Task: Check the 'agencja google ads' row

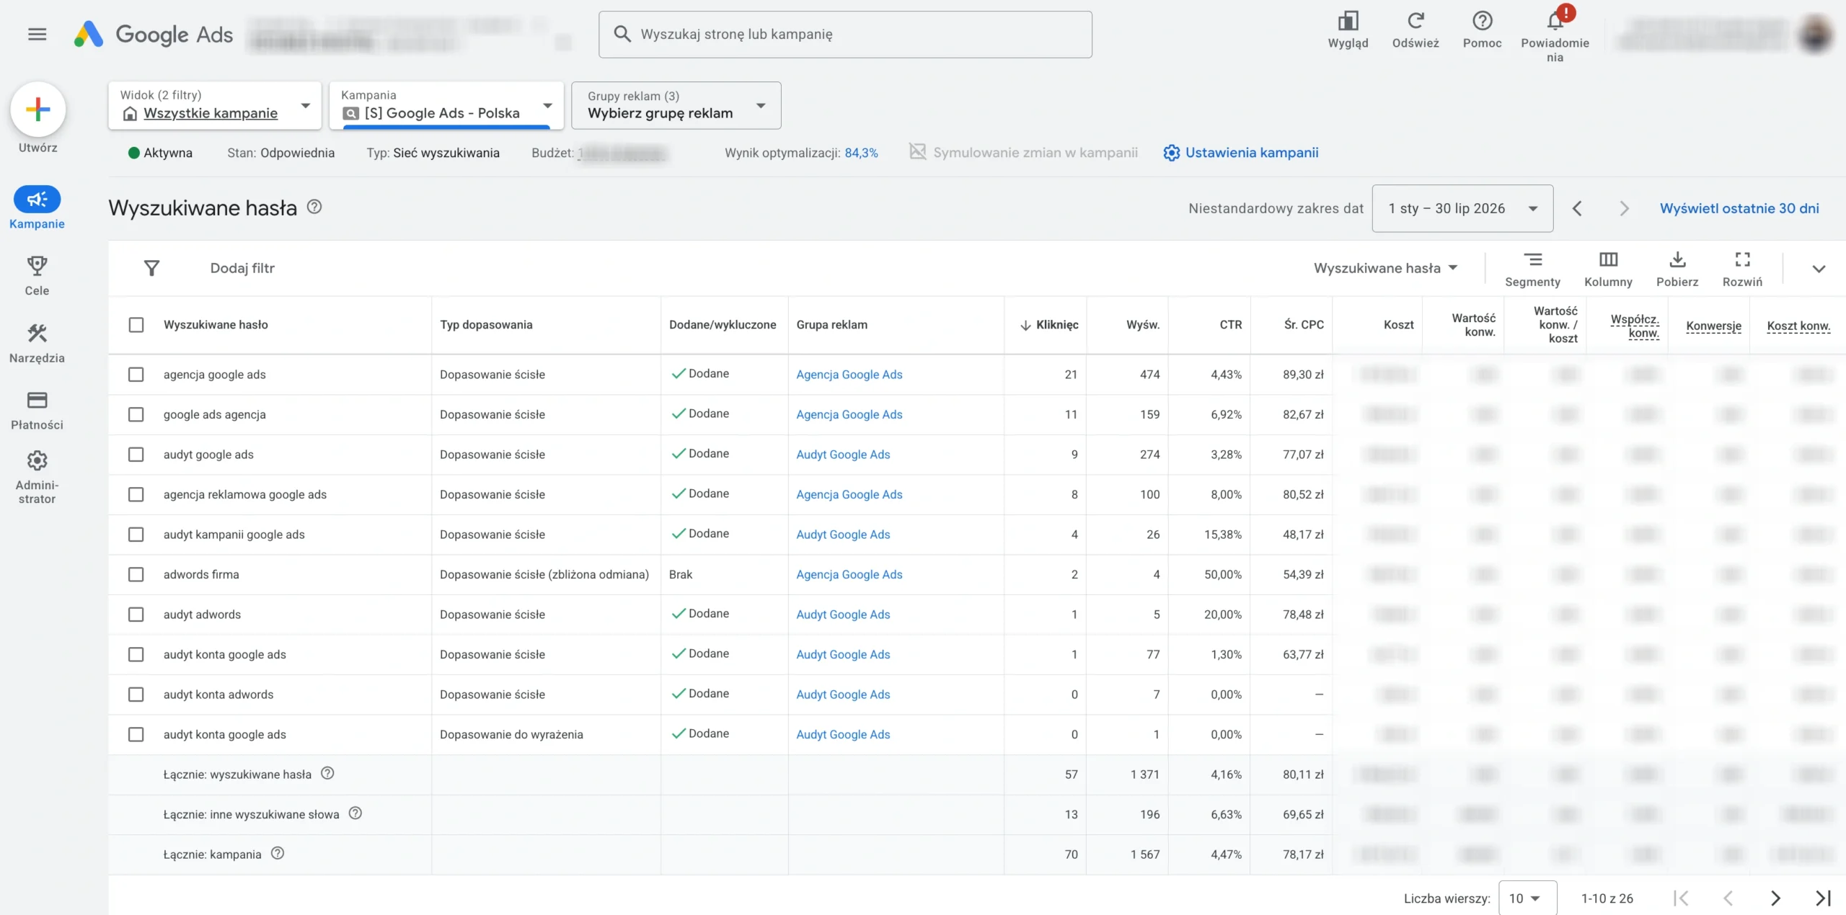Action: tap(136, 374)
